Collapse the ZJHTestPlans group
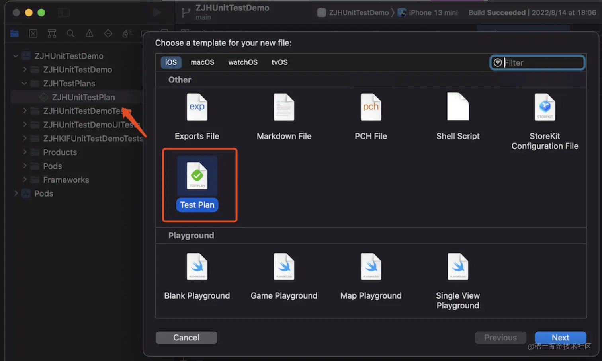 (x=25, y=83)
